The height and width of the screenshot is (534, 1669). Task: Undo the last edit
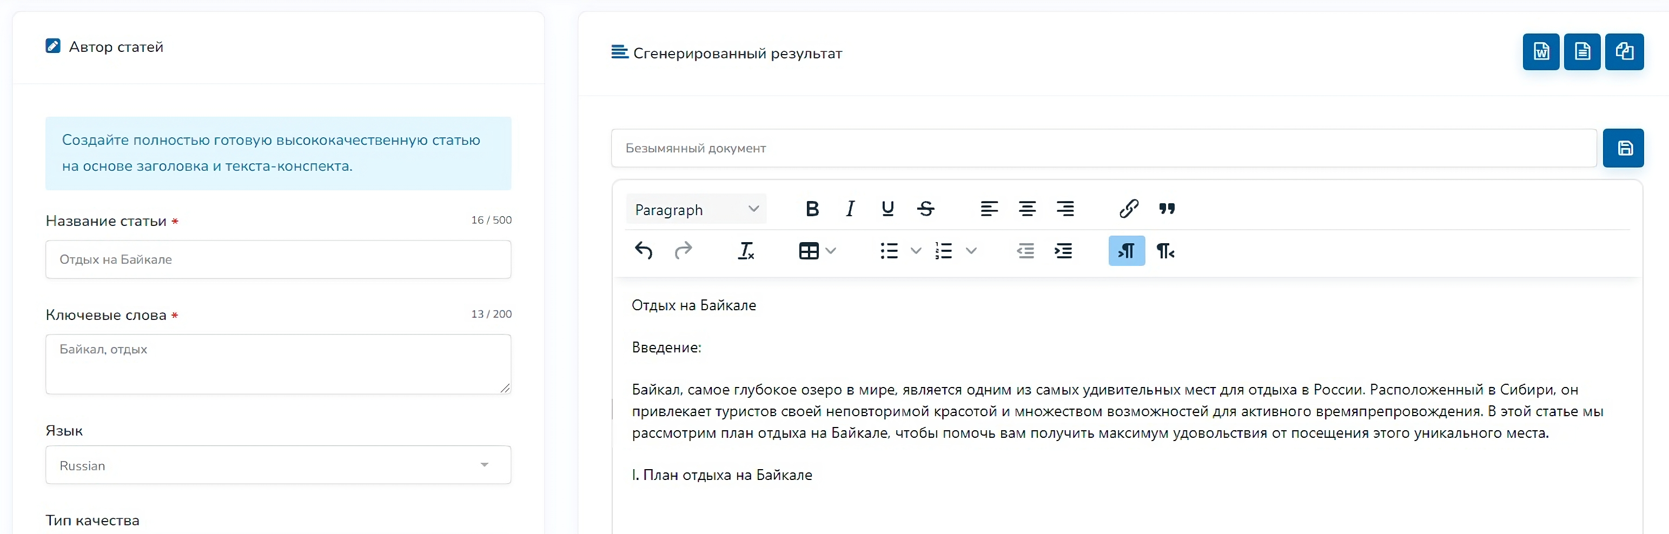(x=644, y=250)
